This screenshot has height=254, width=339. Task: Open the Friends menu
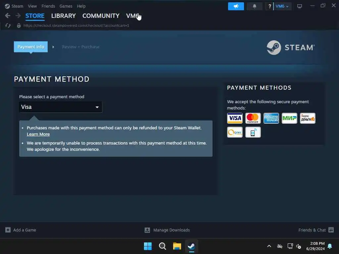48,6
